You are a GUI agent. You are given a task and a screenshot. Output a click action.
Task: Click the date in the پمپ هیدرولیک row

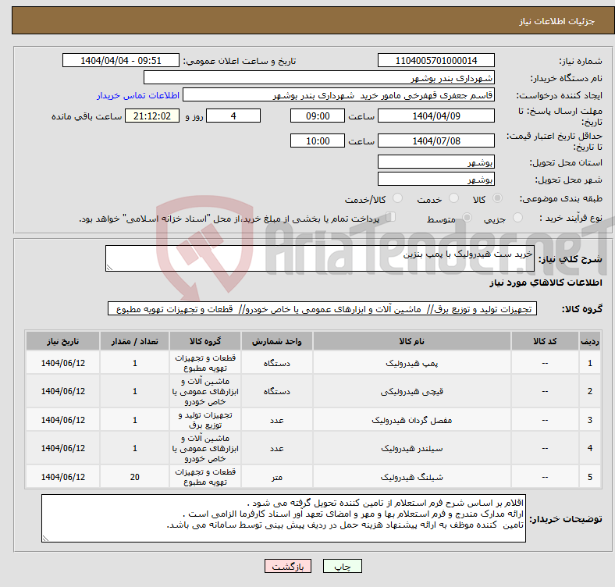click(62, 363)
